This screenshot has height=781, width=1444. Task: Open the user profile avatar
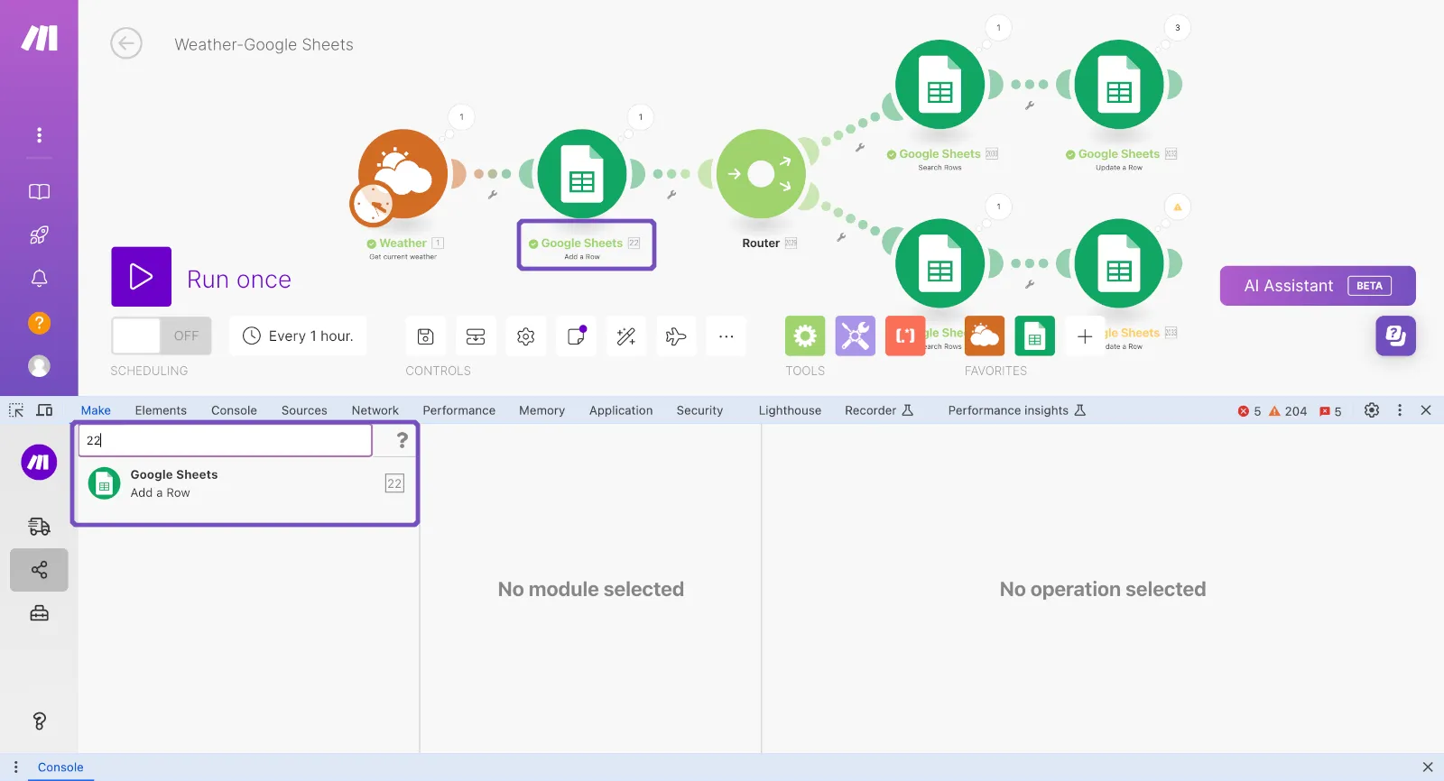39,366
